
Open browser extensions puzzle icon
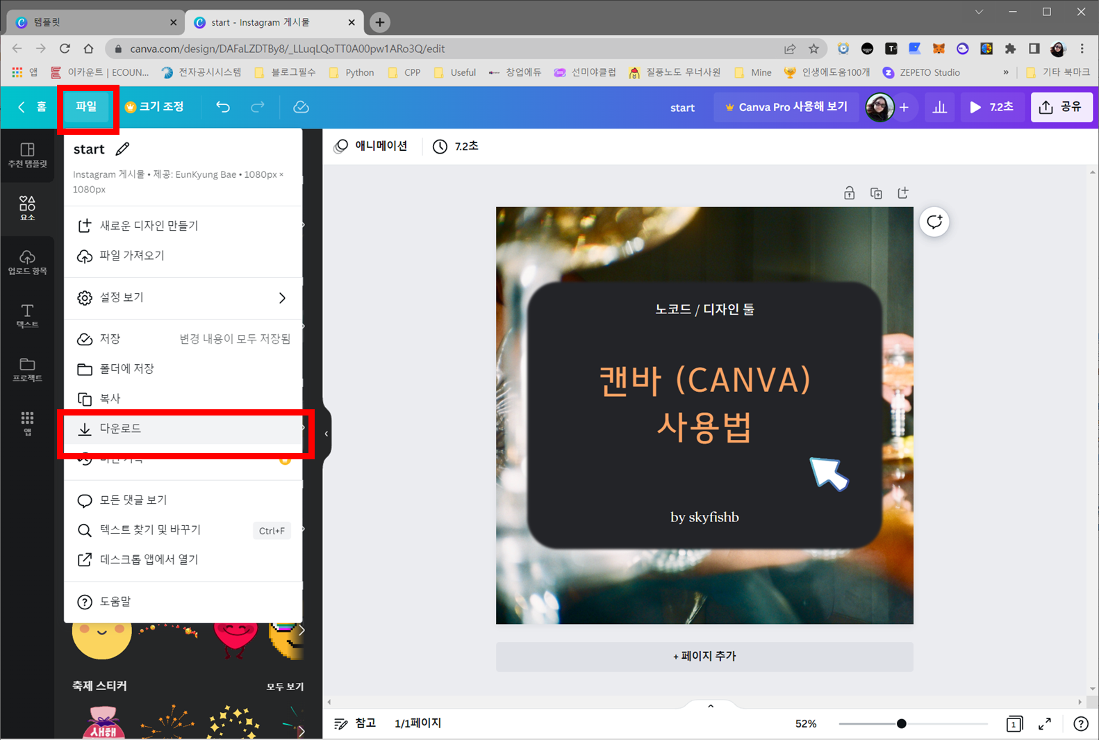point(1010,49)
